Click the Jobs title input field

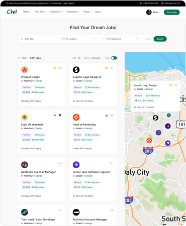pos(39,39)
